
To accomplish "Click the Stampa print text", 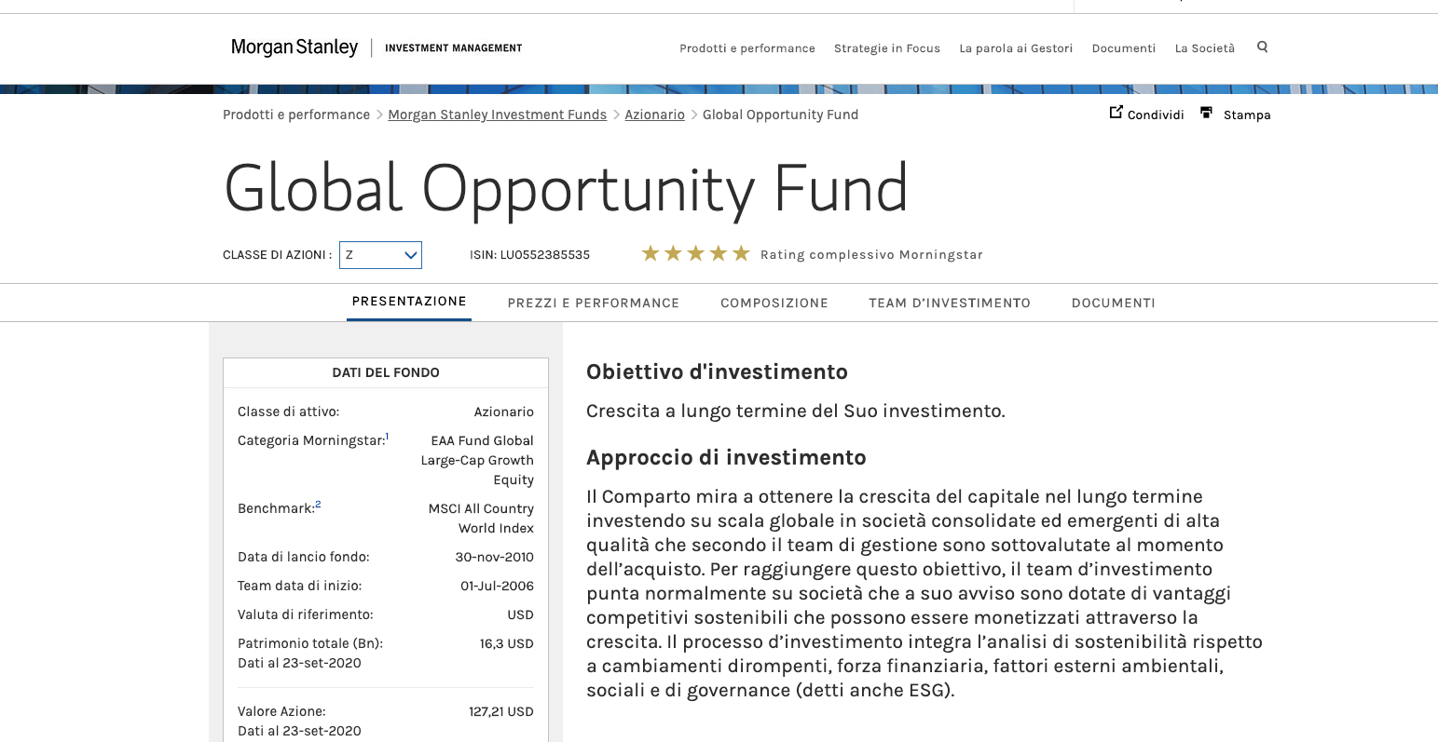I will coord(1247,115).
